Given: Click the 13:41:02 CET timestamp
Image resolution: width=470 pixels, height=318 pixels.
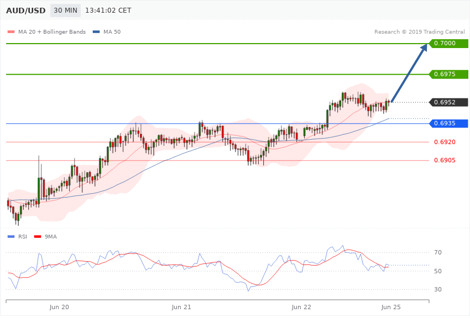Looking at the screenshot, I should click(x=108, y=10).
